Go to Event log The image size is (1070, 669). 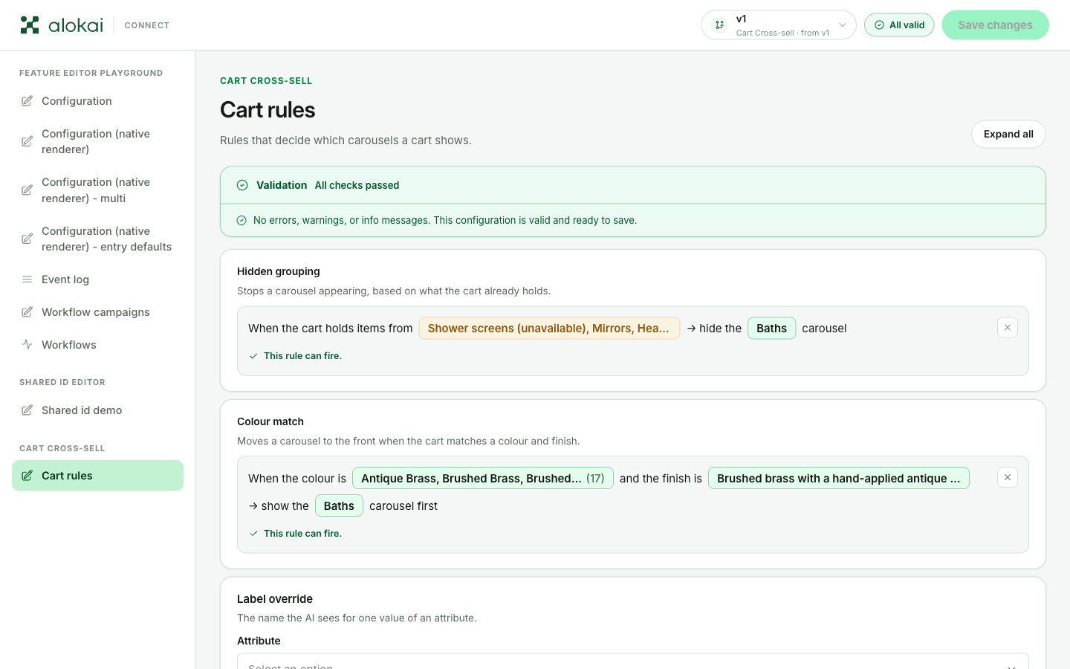coord(97,279)
